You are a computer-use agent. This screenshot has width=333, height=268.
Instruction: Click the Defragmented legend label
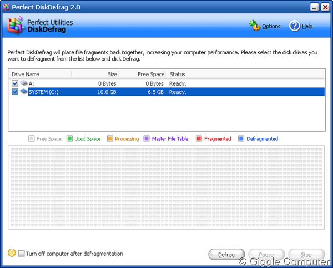(x=263, y=139)
